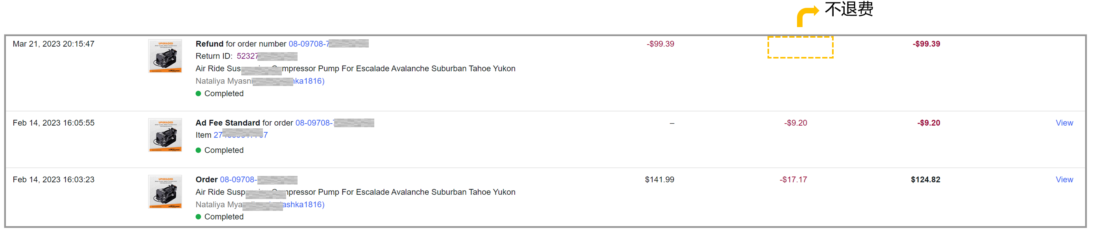Open the Order row product thumbnail
1093x234 pixels.
tap(165, 192)
